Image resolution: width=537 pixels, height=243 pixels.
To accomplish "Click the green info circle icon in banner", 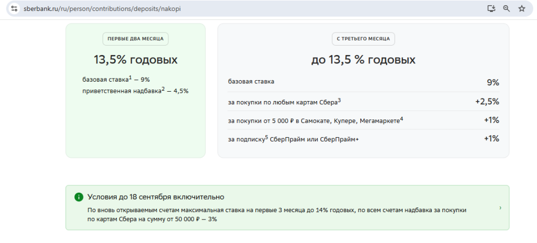I will point(79,197).
